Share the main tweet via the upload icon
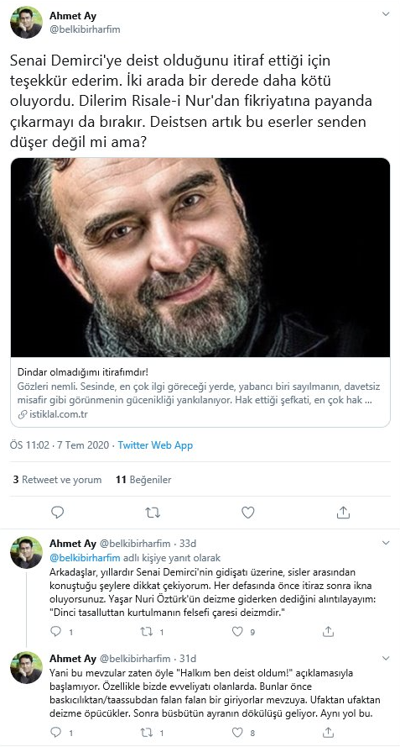400x747 pixels. tap(343, 512)
